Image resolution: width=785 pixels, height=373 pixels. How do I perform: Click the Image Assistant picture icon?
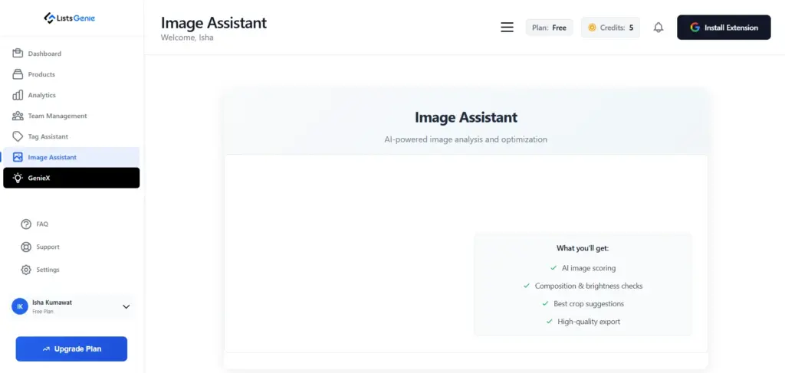18,158
